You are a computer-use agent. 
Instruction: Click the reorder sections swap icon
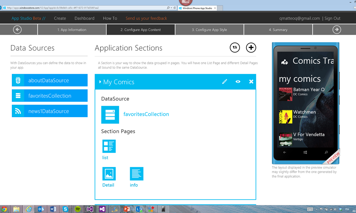(x=235, y=48)
